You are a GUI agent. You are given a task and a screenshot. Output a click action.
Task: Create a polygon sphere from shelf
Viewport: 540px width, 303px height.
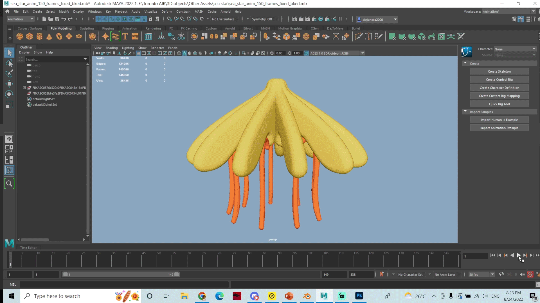coord(20,36)
